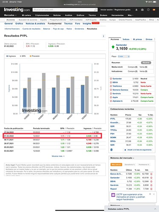Screen dimensions: 159x212
Task: Select the Divisas tab
Action: click(x=149, y=39)
